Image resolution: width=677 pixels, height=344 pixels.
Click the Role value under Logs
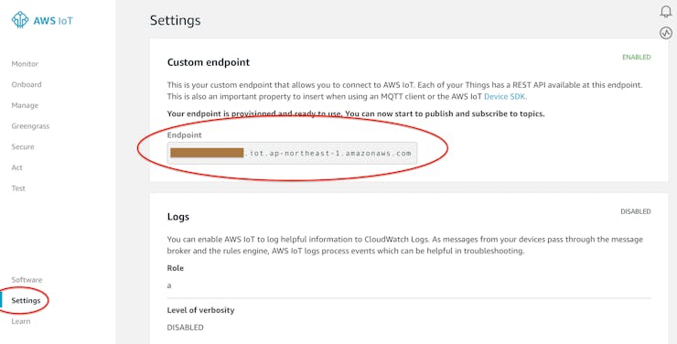[169, 285]
